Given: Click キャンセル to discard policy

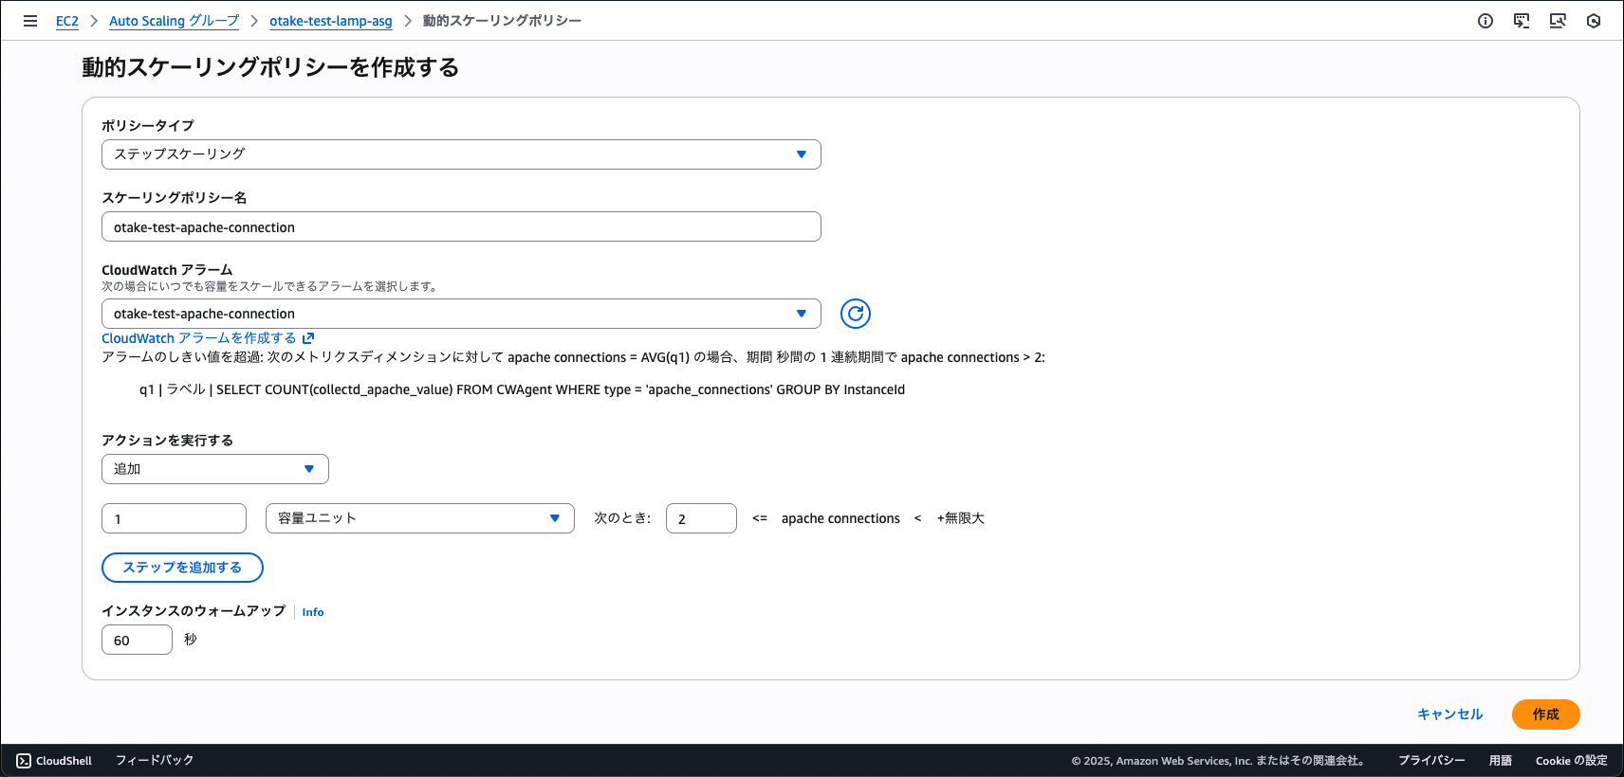Looking at the screenshot, I should tap(1449, 714).
